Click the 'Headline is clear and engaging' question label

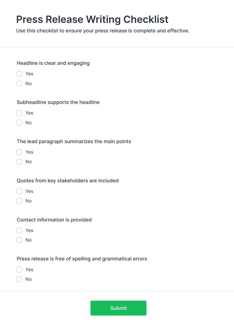pyautogui.click(x=53, y=63)
